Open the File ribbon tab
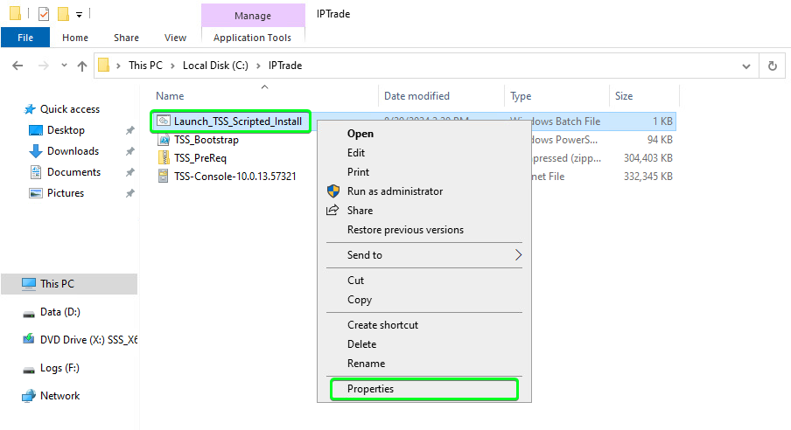 click(x=25, y=38)
